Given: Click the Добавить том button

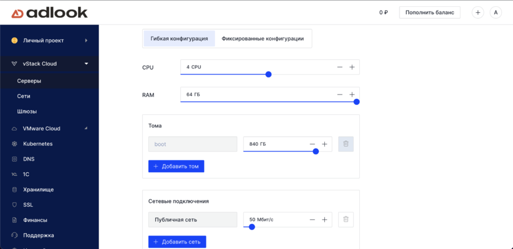Looking at the screenshot, I should 176,166.
